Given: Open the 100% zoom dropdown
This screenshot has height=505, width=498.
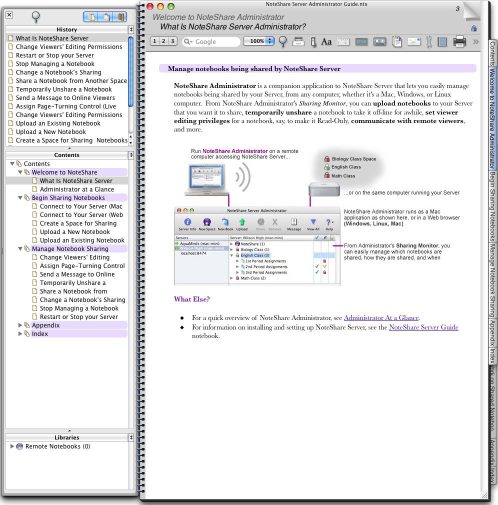Looking at the screenshot, I should (x=259, y=41).
